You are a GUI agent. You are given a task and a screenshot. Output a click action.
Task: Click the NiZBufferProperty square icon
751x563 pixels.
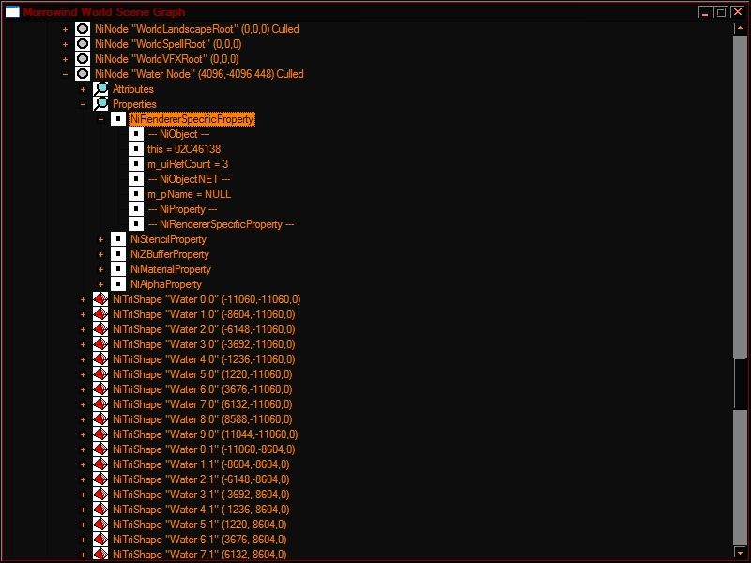[x=118, y=254]
